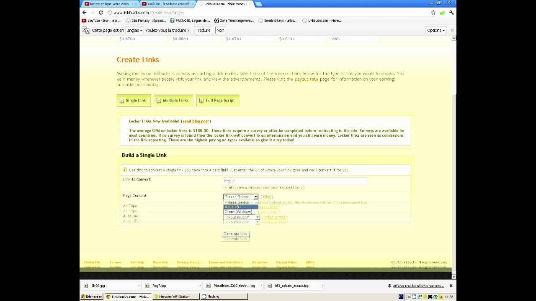Viewport: 536px width, 301px height.
Task: Open the dropdown arrow beside Rpg7.jpg
Action: tap(200, 286)
